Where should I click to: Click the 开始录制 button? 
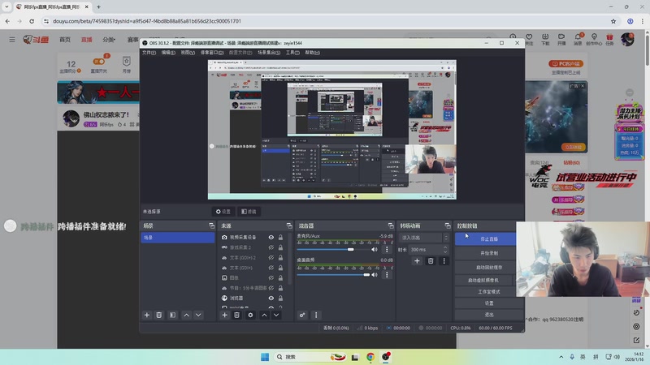(489, 253)
